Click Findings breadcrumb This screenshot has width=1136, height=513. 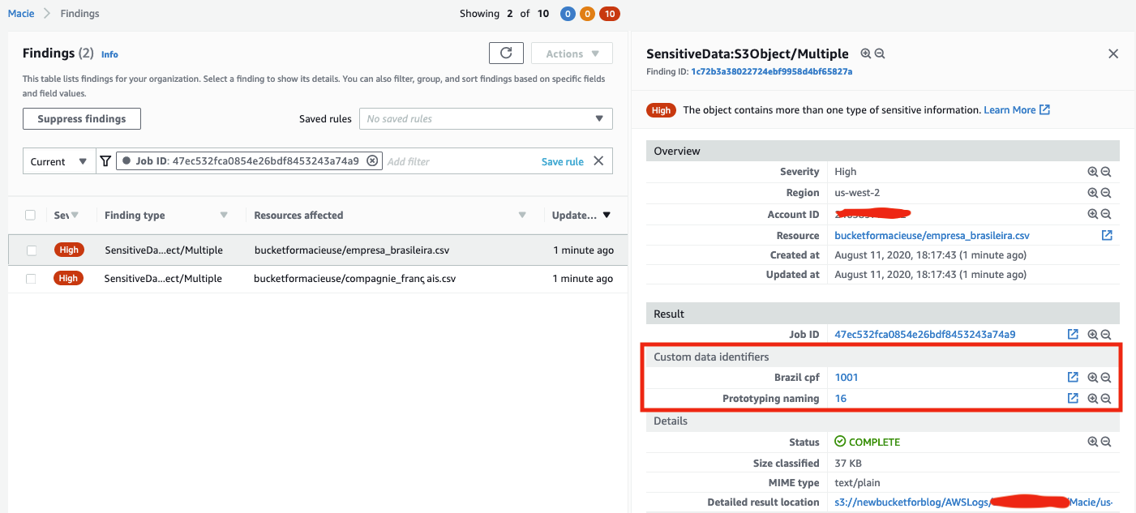point(80,14)
